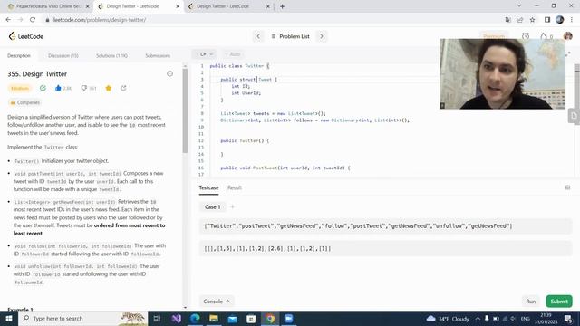Screen dimensions: 580x326
Task: Open the notes icon at right edge
Action: 574,116
